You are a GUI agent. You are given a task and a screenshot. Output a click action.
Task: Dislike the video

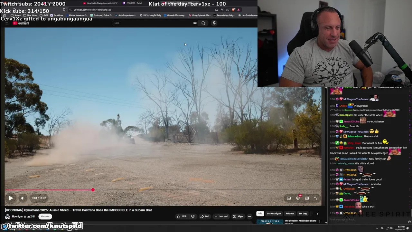click(193, 217)
